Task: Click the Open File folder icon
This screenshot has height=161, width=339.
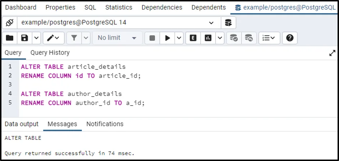Action: (x=9, y=38)
